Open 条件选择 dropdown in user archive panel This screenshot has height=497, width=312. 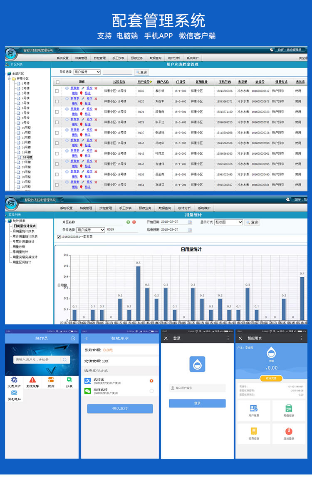[x=87, y=72]
